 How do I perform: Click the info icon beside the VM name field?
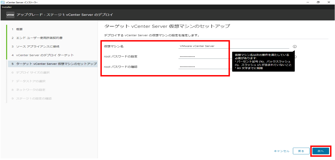pyautogui.click(x=295, y=46)
